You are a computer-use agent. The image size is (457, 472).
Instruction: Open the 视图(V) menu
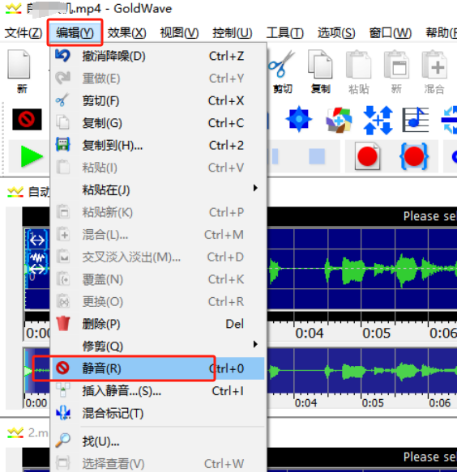[x=179, y=32]
